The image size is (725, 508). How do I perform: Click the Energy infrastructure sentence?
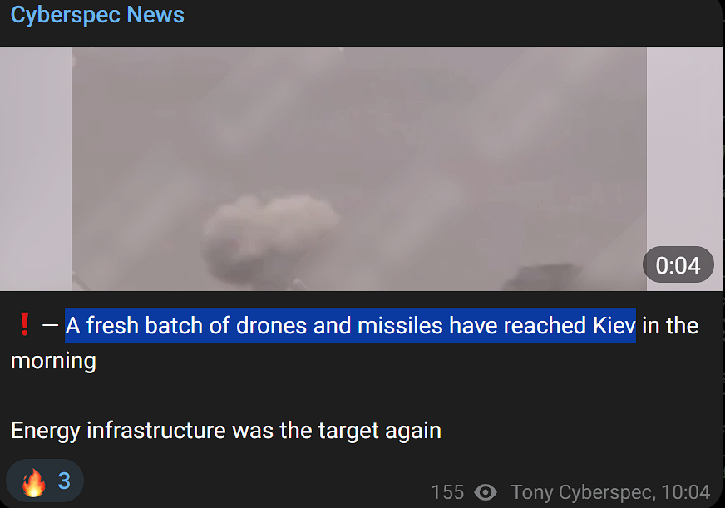click(226, 431)
